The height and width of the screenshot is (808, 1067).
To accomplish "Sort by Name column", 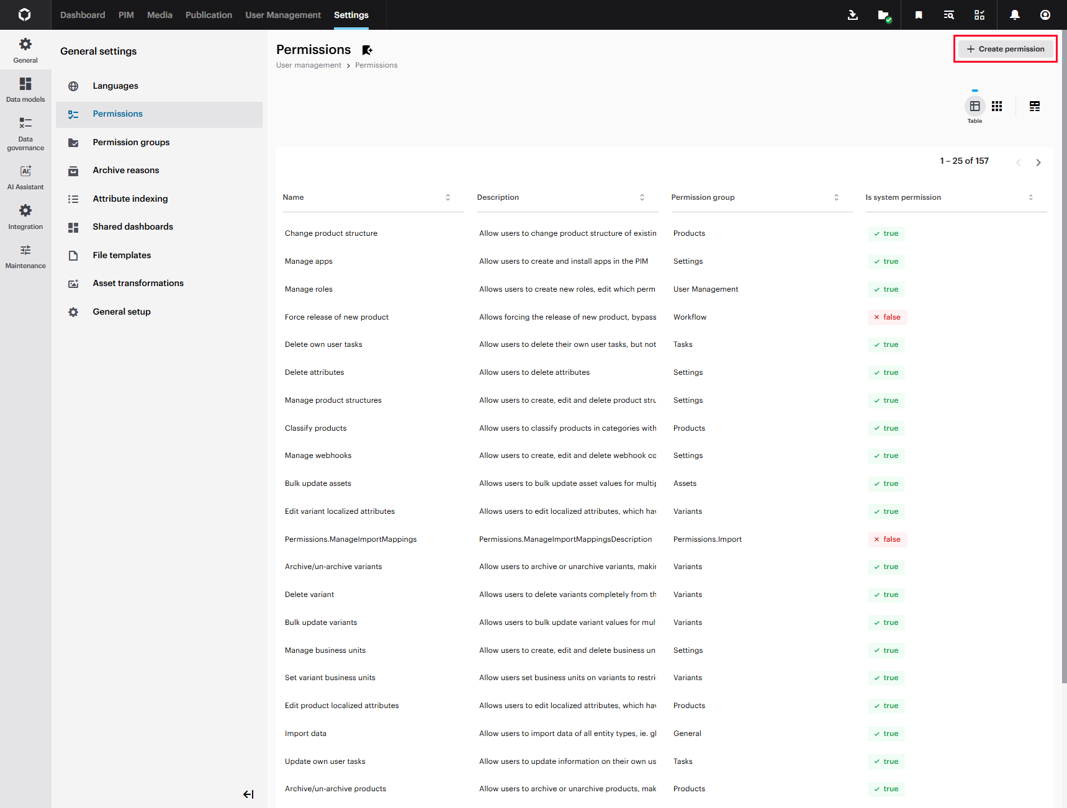I will pyautogui.click(x=448, y=197).
